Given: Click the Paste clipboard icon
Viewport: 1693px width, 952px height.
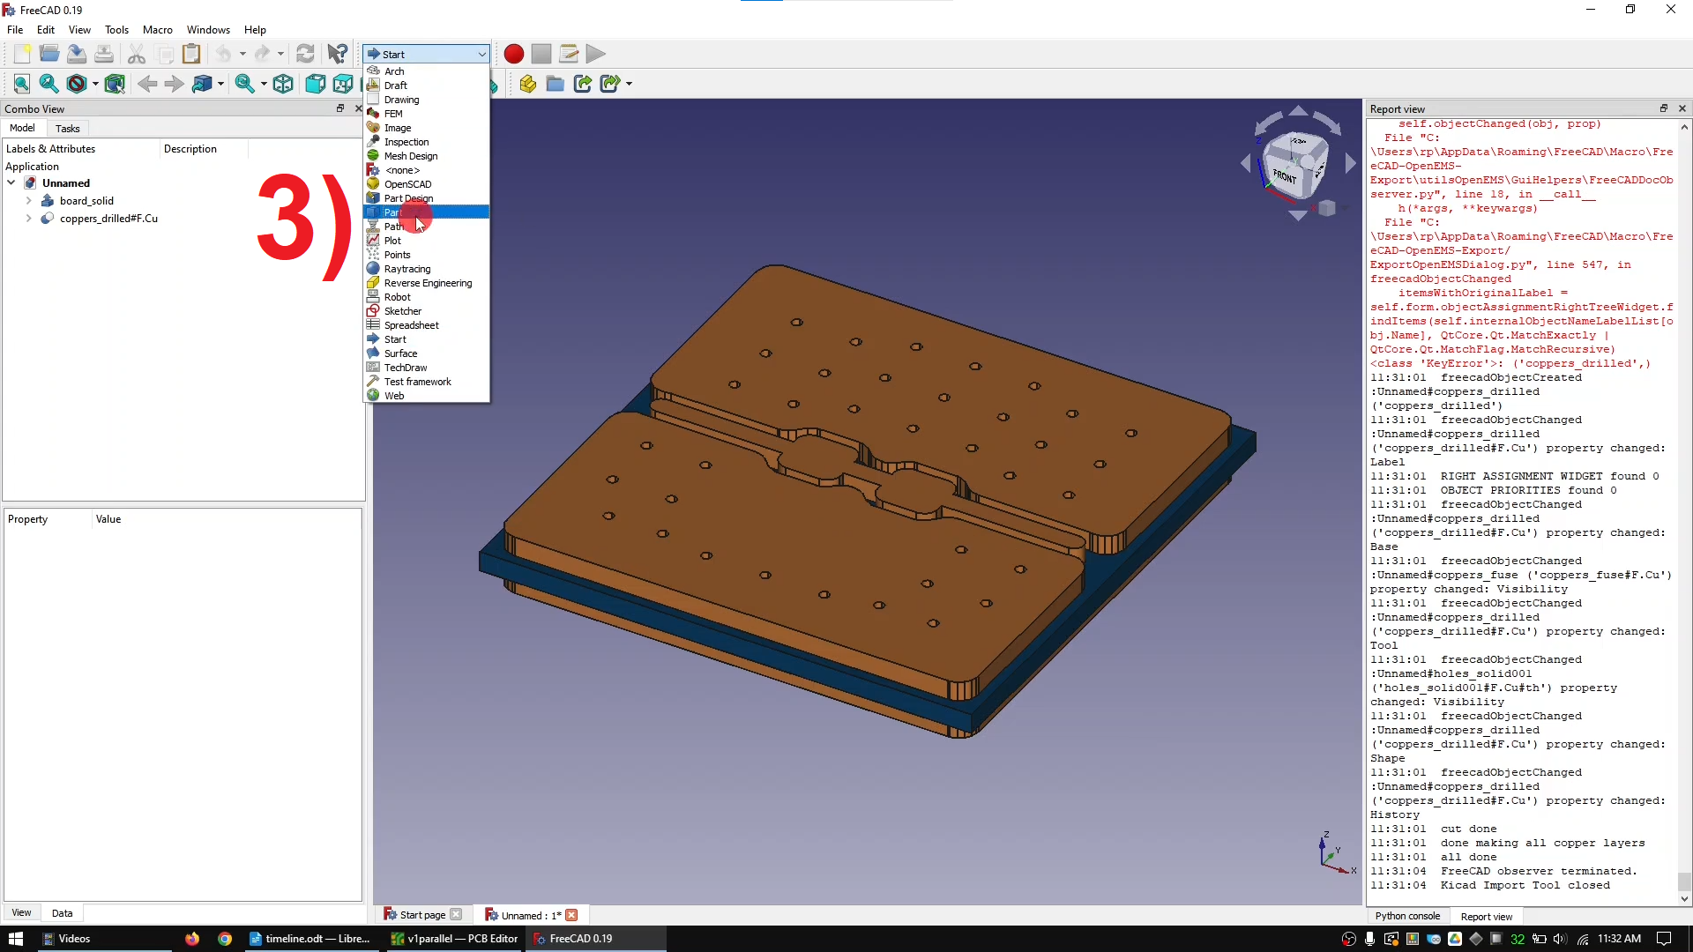Looking at the screenshot, I should coord(191,54).
